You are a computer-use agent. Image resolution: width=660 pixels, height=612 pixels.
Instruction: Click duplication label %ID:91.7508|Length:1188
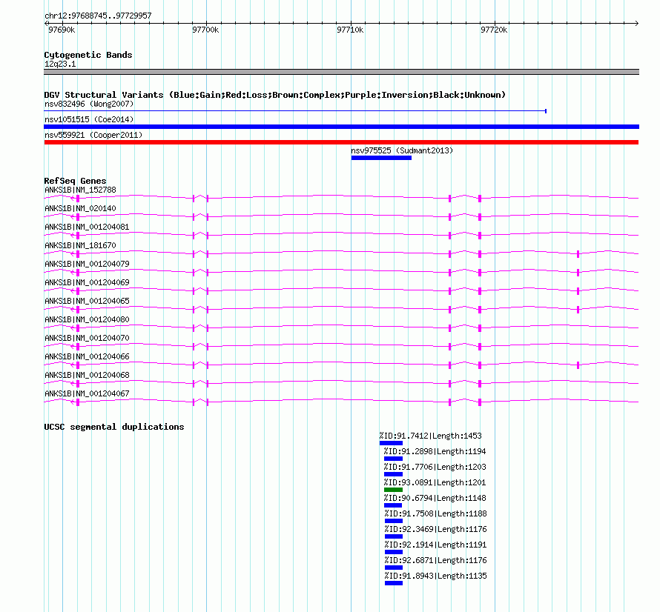coord(435,514)
